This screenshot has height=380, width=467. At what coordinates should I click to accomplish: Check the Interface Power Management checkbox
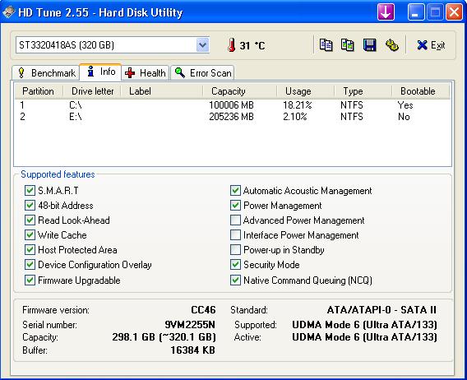[235, 235]
